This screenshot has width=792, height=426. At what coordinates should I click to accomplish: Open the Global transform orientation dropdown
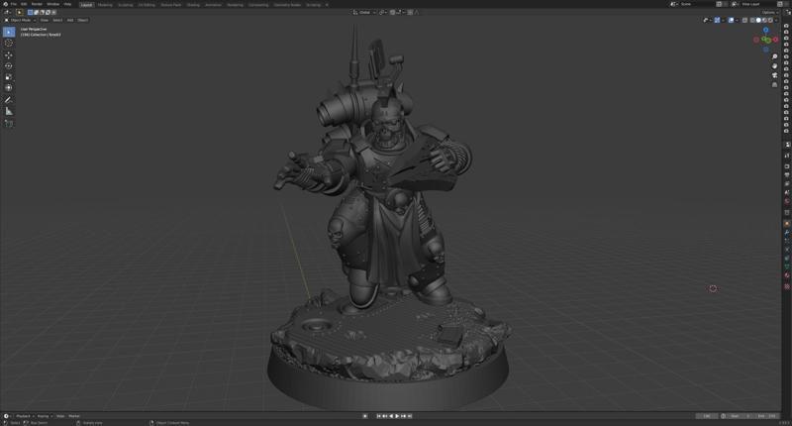pyautogui.click(x=364, y=12)
